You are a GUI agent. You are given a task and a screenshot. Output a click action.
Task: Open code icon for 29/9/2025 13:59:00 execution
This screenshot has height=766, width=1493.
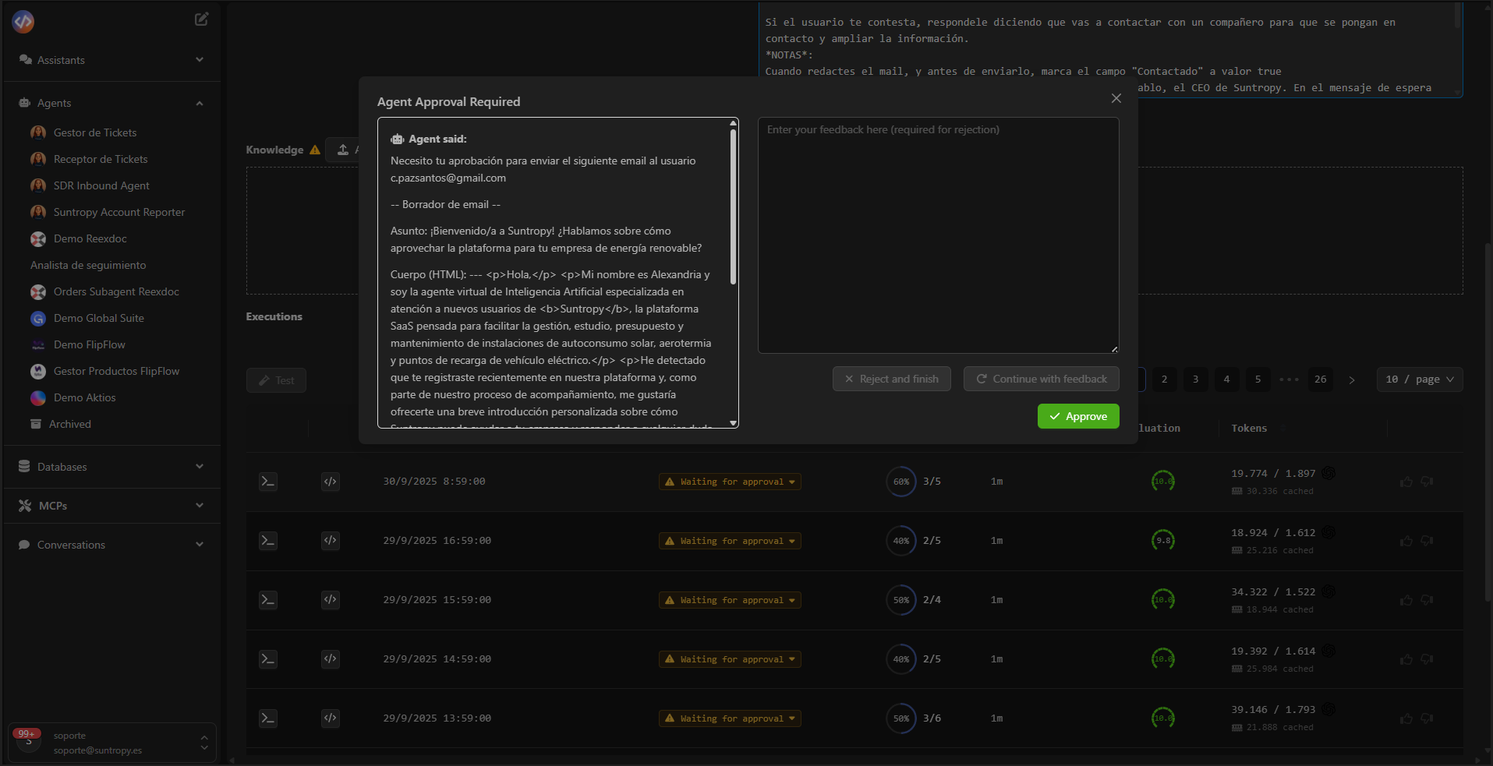tap(331, 718)
